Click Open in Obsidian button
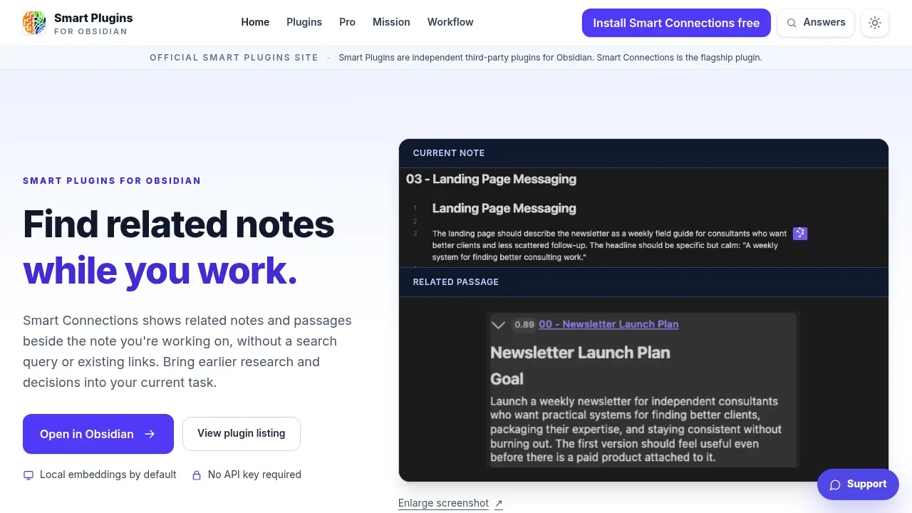This screenshot has height=513, width=912. (98, 434)
